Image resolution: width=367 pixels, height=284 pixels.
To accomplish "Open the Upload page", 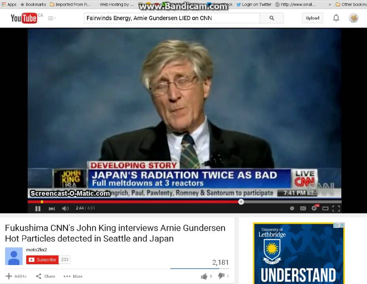I will tap(312, 18).
